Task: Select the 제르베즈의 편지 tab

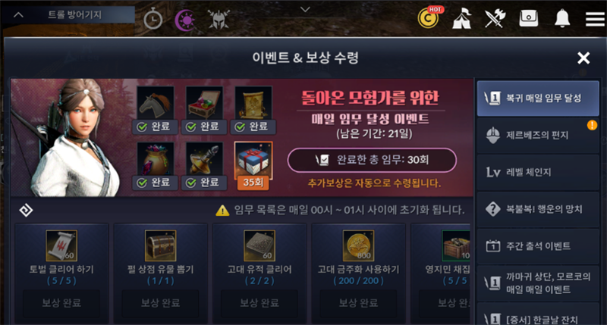Action: 538,136
